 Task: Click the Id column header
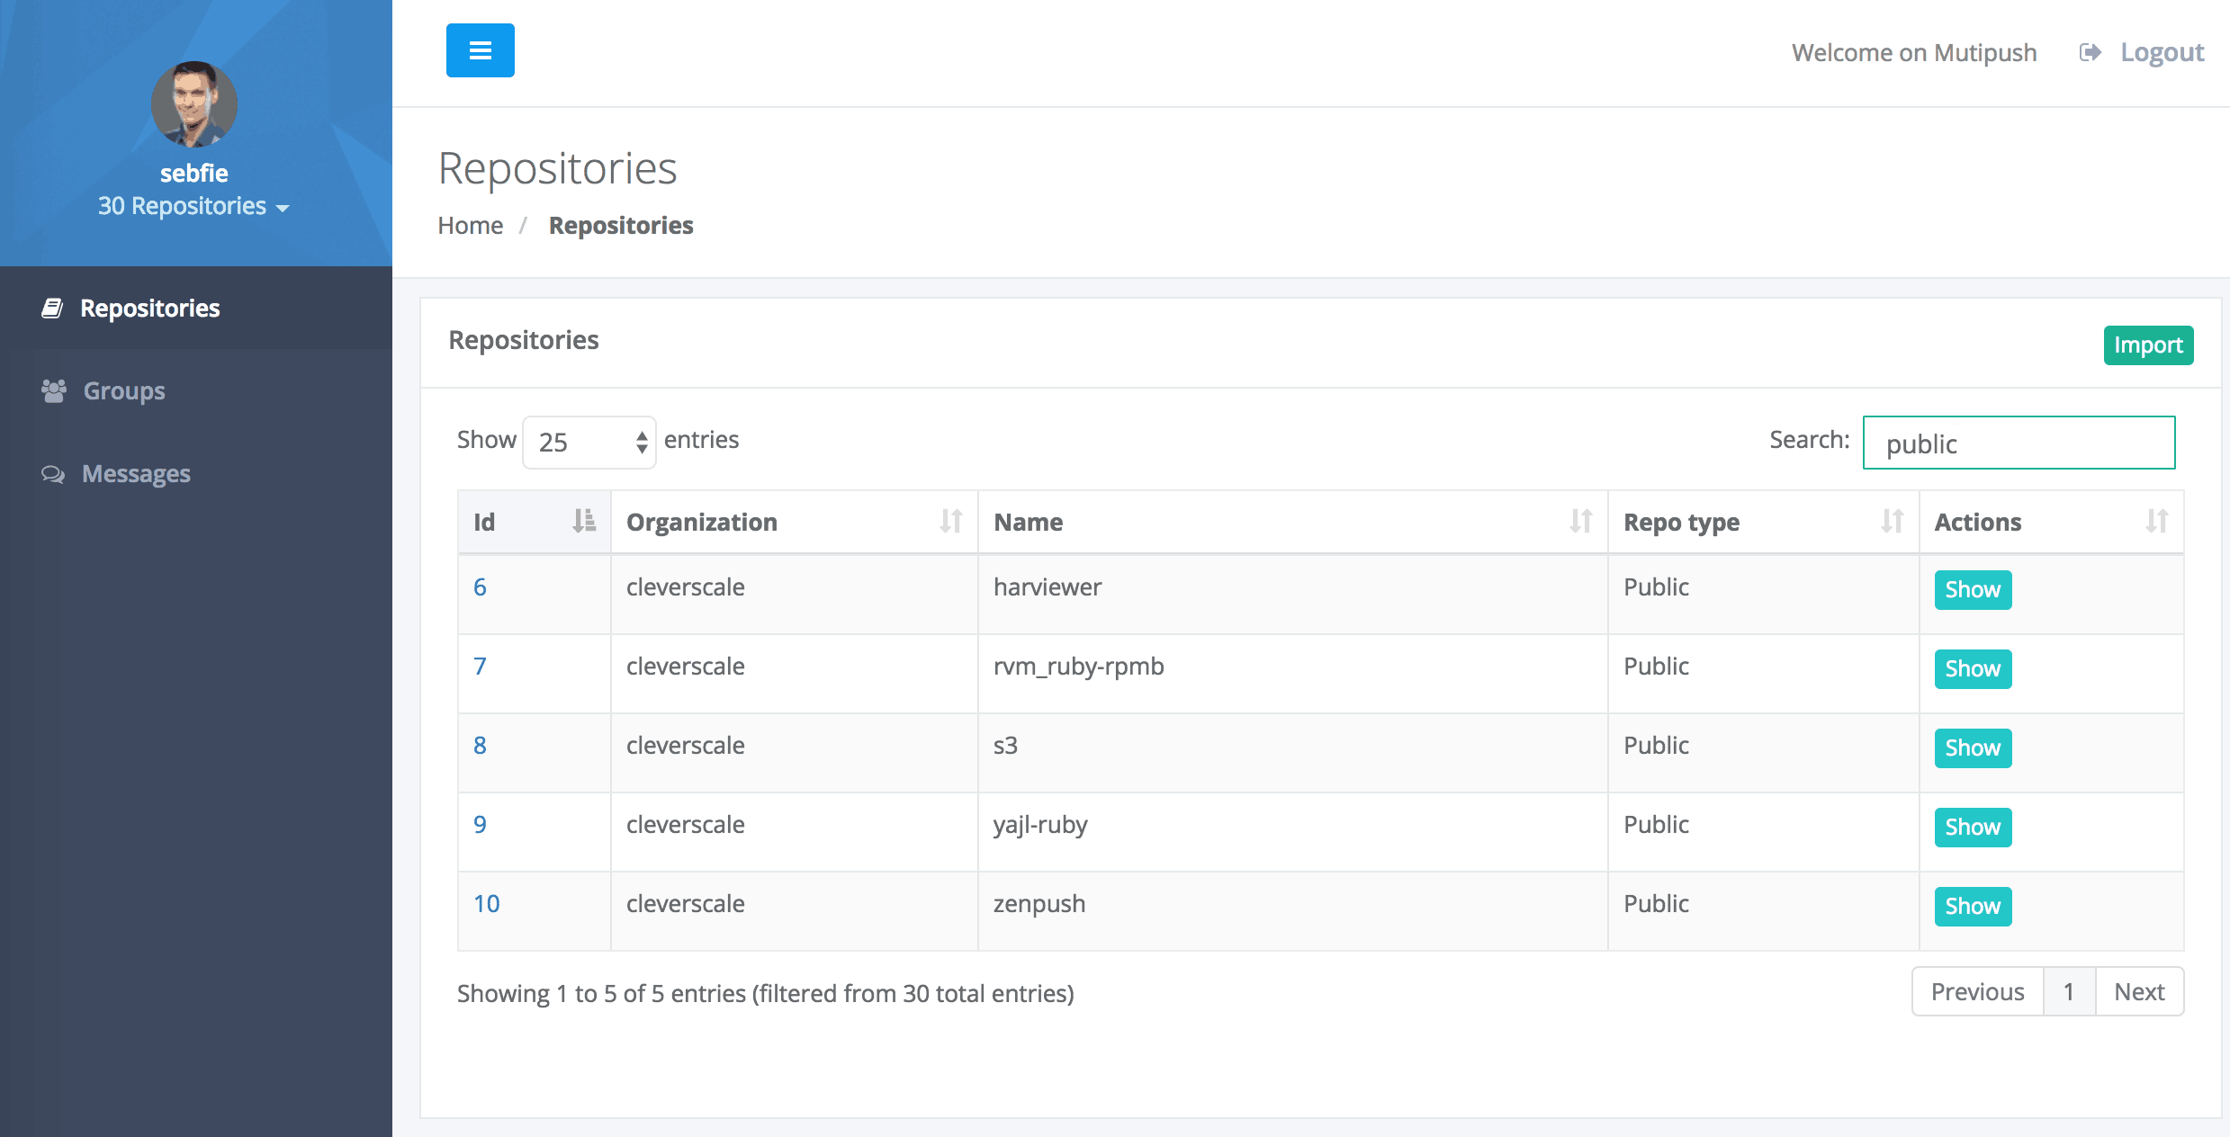pyautogui.click(x=535, y=522)
